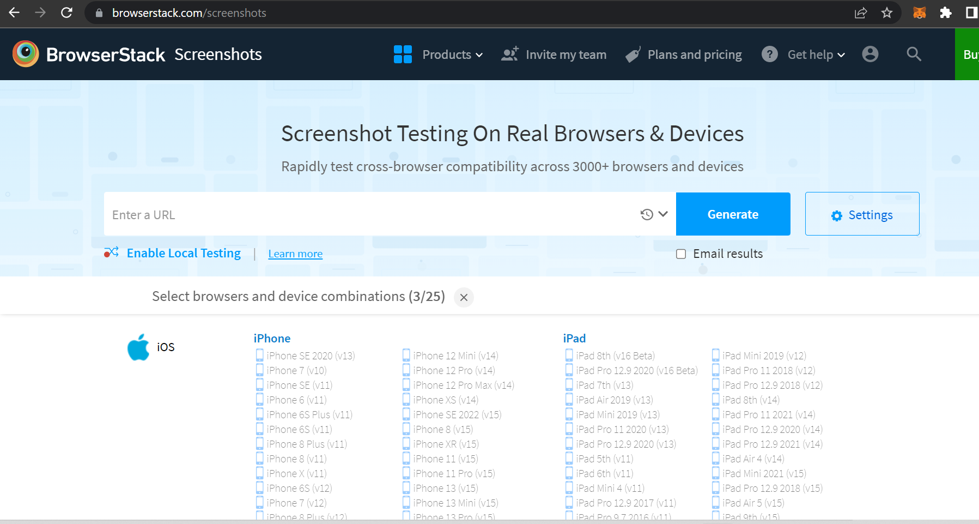Click the pricing tag icon

pos(633,55)
